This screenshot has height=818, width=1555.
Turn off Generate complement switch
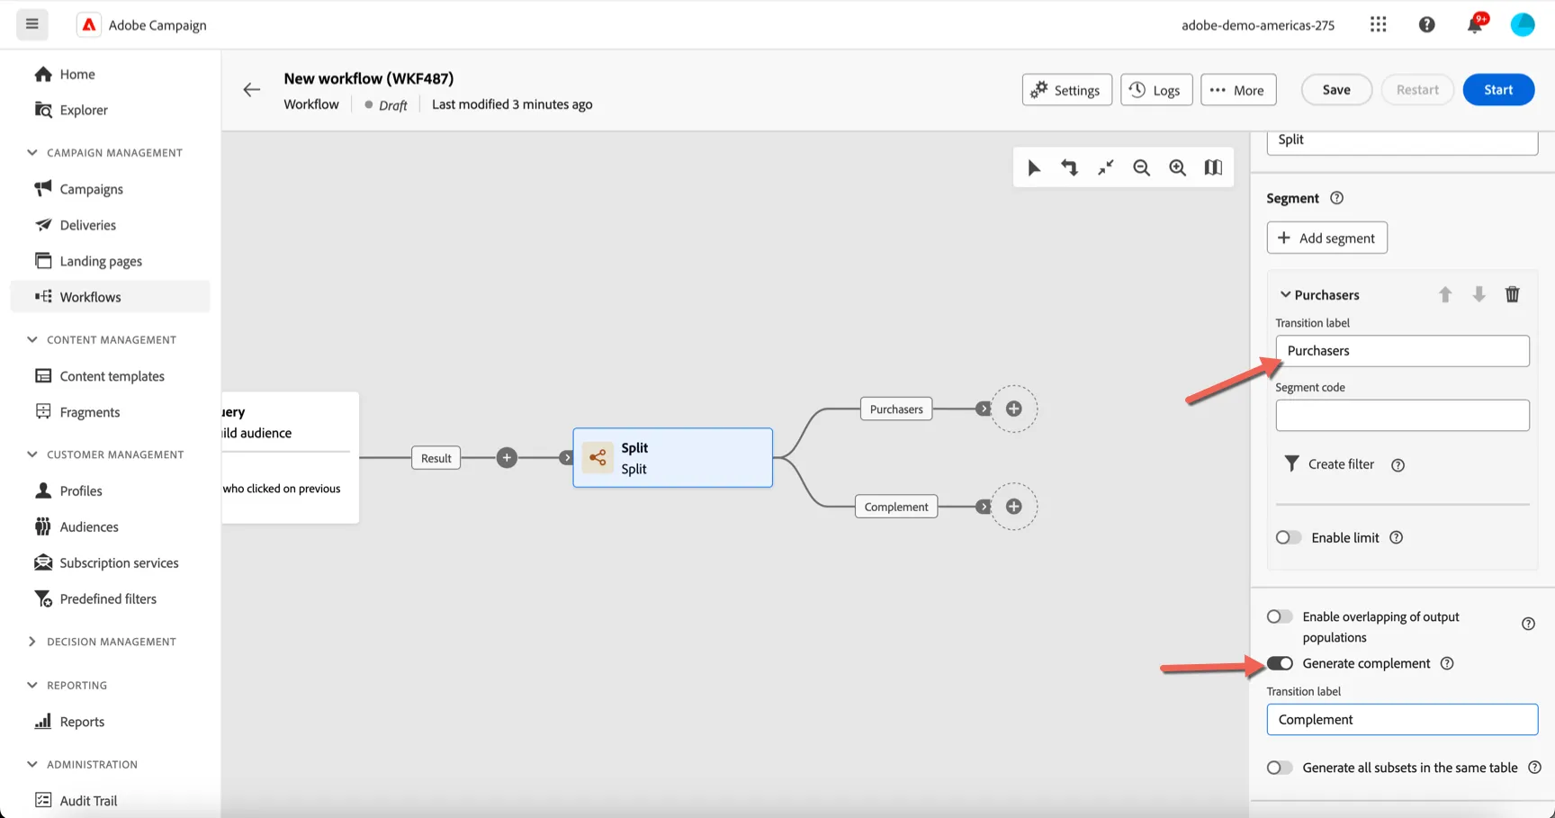tap(1280, 663)
